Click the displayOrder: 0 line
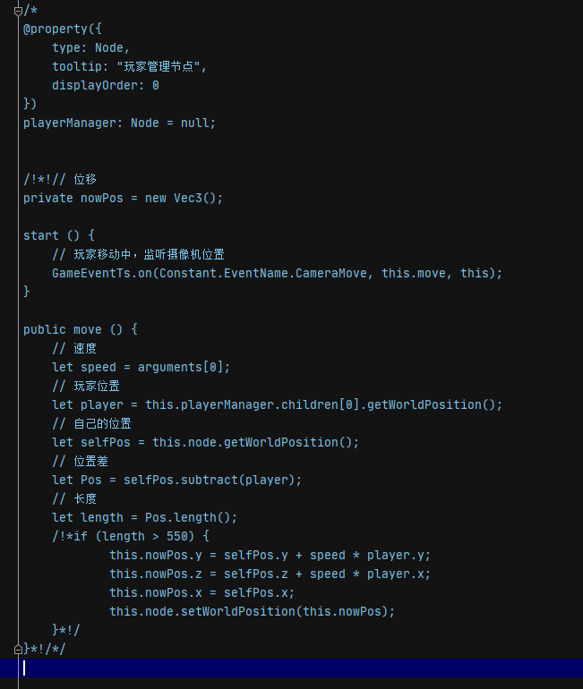The width and height of the screenshot is (583, 689). [x=105, y=85]
